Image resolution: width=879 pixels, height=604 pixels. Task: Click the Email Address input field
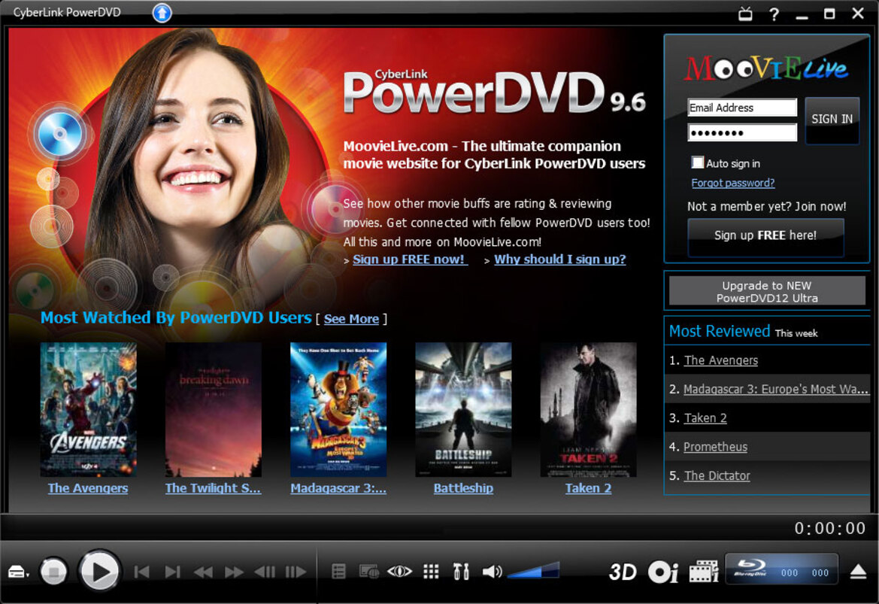pos(742,107)
